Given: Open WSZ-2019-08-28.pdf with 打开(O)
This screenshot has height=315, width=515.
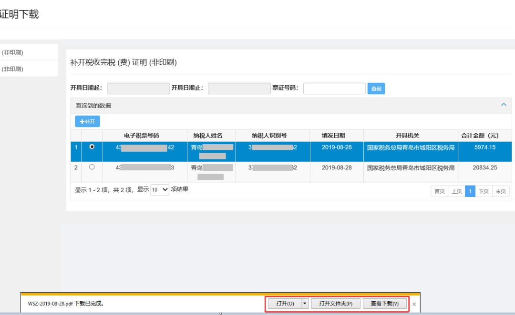Looking at the screenshot, I should coord(286,303).
